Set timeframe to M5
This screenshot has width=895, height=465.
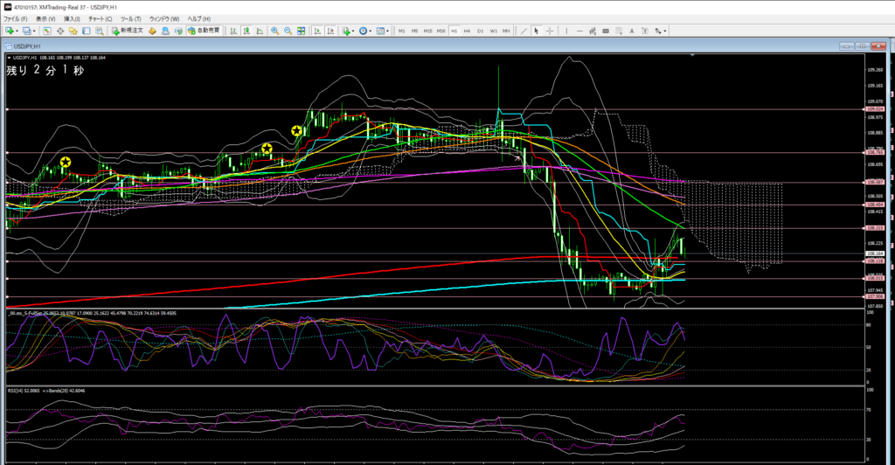point(415,31)
